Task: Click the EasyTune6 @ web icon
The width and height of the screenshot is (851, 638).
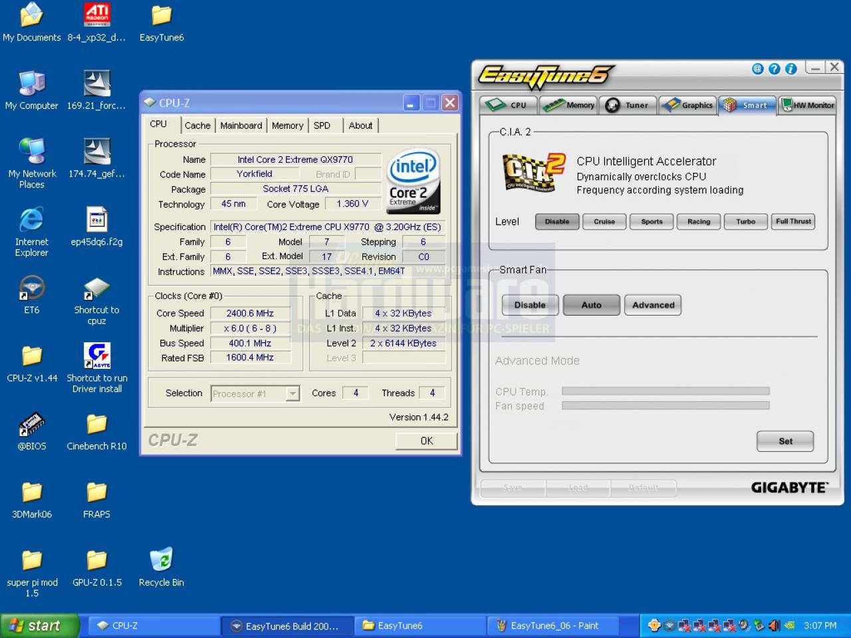Action: point(757,69)
